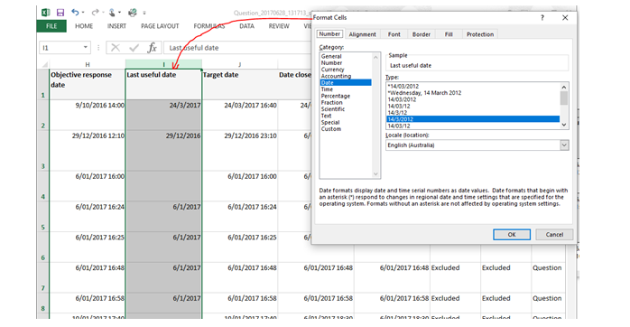
Task: Select row 5 header
Action: pos(43,217)
